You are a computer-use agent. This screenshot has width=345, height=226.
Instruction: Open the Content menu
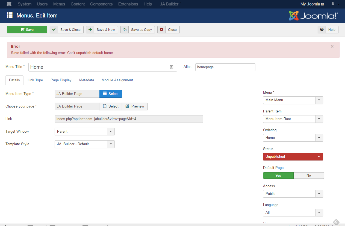click(x=78, y=4)
